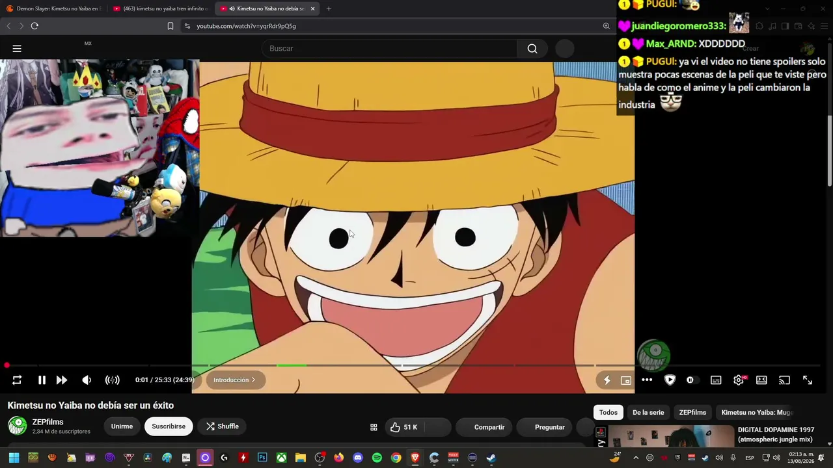
Task: Click the Shuffle button
Action: [x=222, y=426]
